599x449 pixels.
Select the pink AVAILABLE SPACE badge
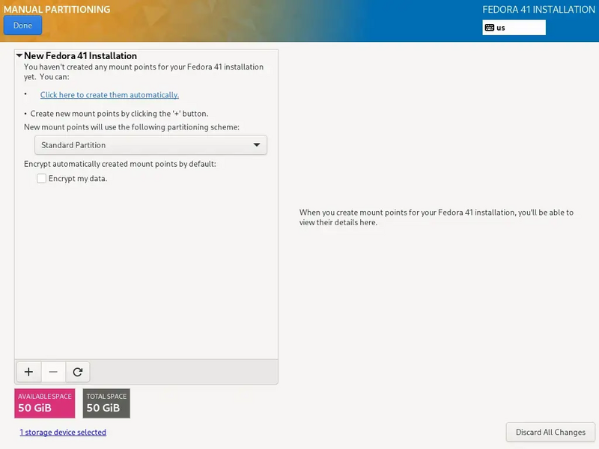[43, 403]
